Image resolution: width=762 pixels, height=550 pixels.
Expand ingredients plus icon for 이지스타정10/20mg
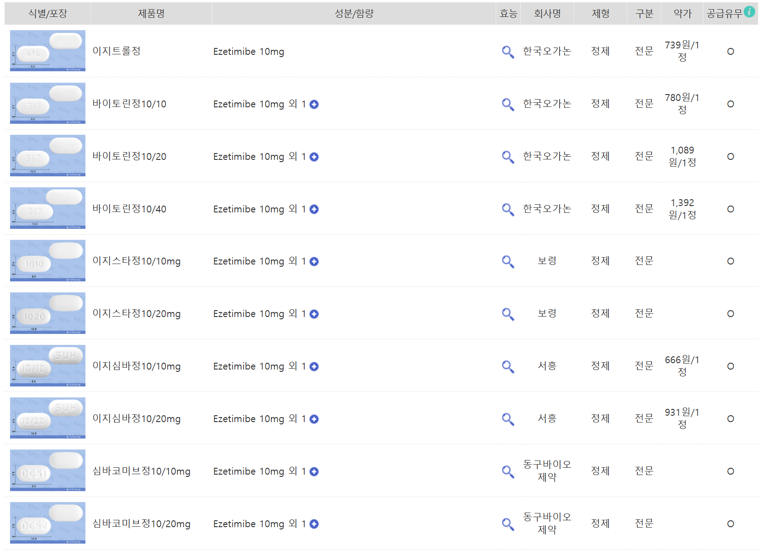[x=314, y=314]
